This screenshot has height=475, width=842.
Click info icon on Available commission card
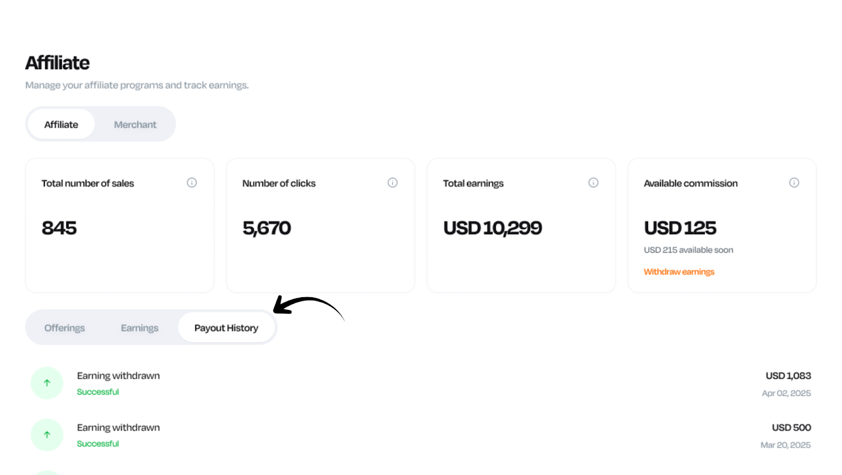[794, 183]
